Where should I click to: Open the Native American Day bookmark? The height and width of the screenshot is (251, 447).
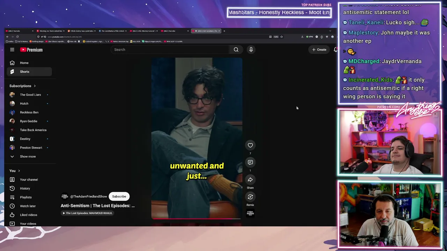click(120, 41)
